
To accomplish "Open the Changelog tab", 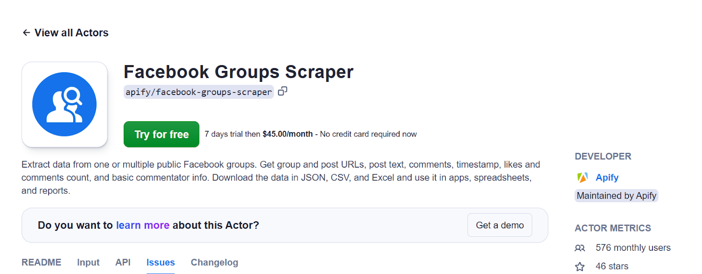I will coord(214,262).
